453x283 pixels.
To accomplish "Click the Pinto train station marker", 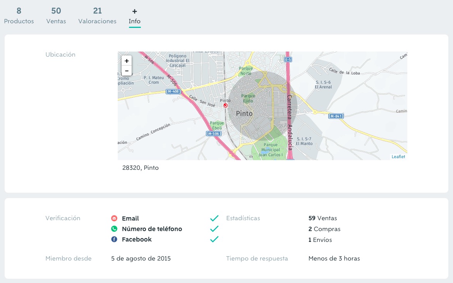I will tap(226, 105).
